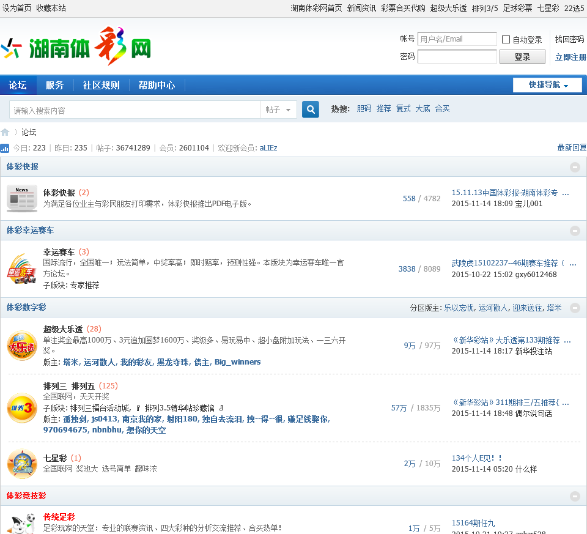Click the 最新回复 link
This screenshot has height=534, width=587.
pos(572,148)
